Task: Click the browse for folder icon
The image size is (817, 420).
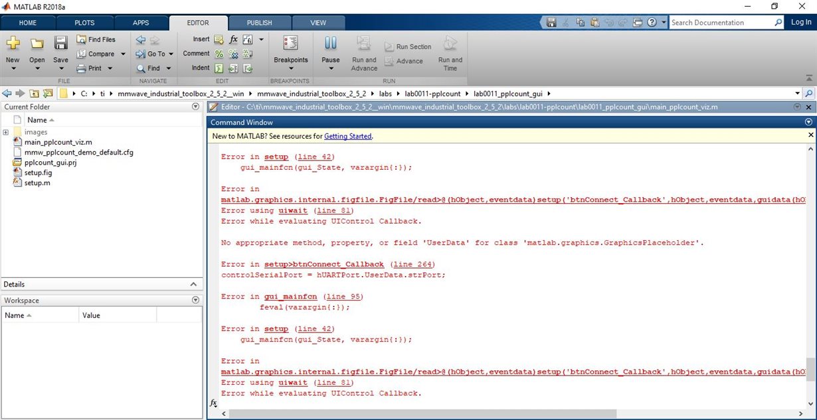Action: pyautogui.click(x=48, y=94)
